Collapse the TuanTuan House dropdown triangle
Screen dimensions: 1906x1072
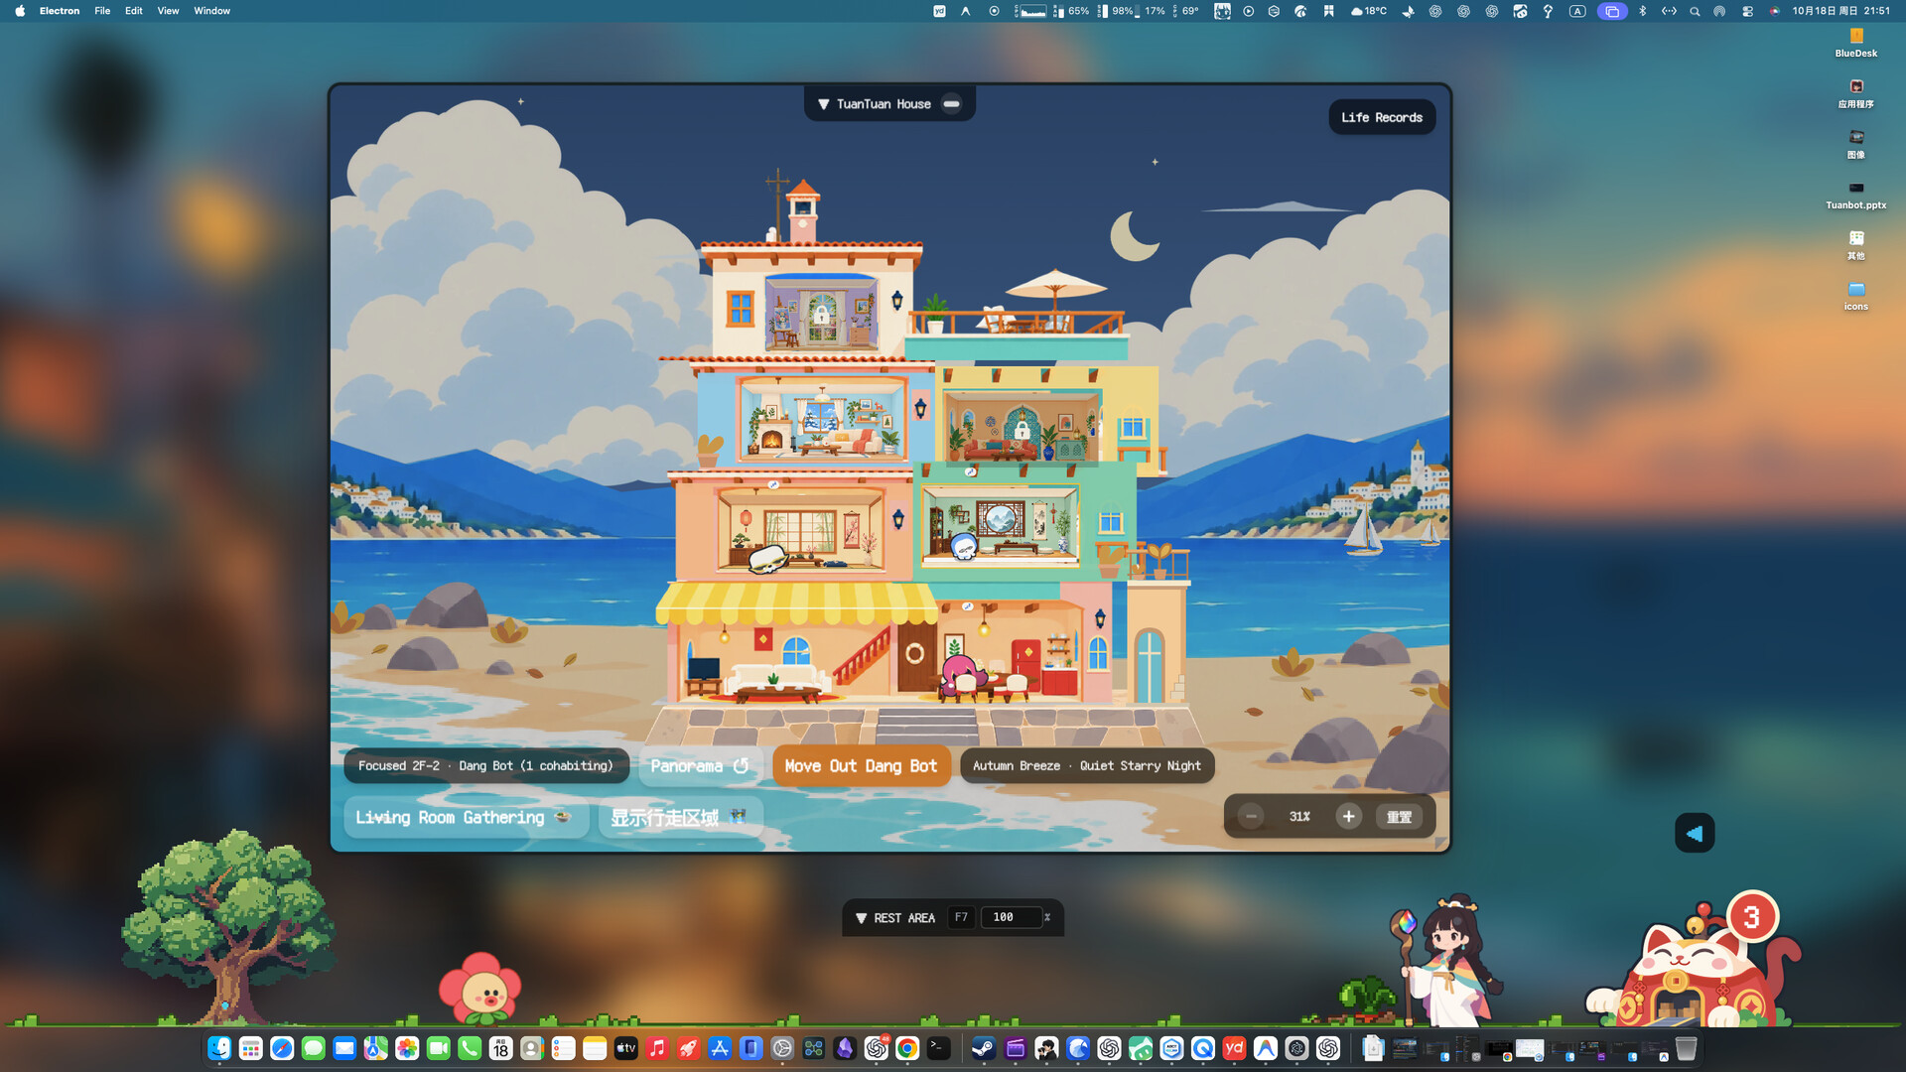823,104
